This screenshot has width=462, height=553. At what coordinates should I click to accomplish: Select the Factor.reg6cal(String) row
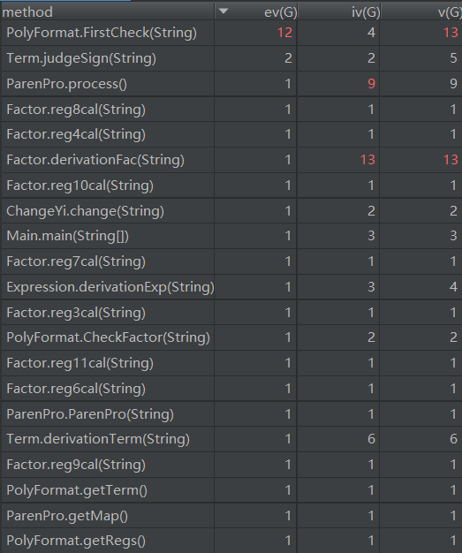(x=231, y=389)
